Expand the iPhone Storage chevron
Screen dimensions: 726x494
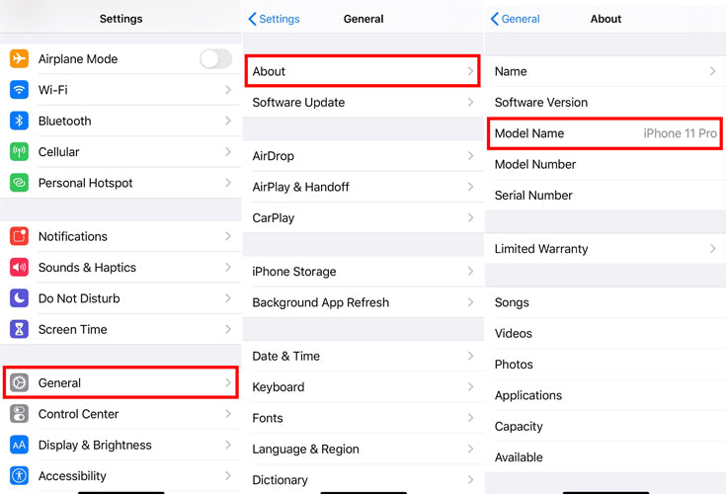(470, 272)
